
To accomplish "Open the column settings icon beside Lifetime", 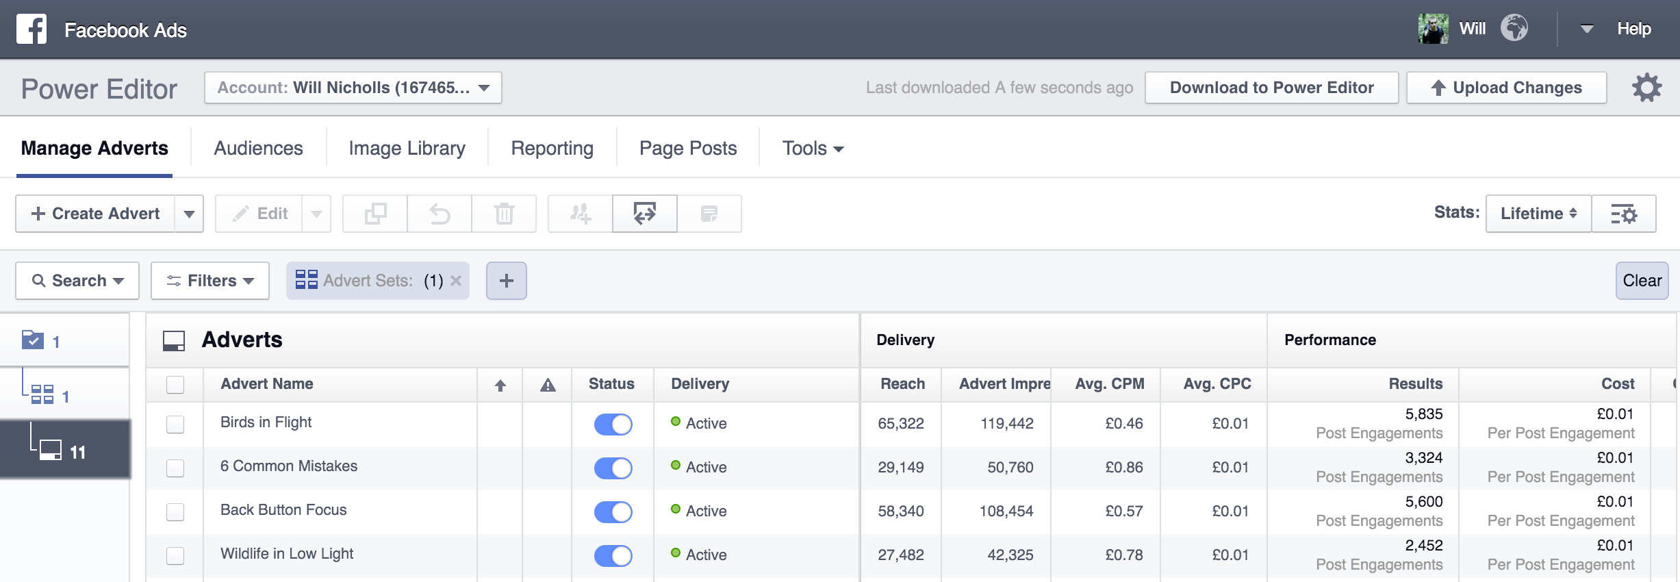I will click(x=1623, y=214).
